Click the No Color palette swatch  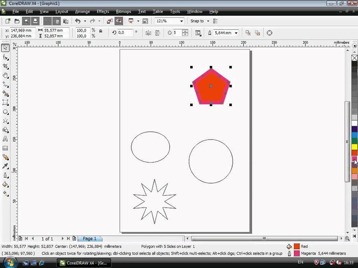[x=354, y=58]
